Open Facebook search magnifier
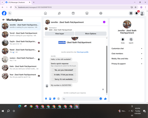This screenshot has width=148, height=118. click(x=10, y=13)
